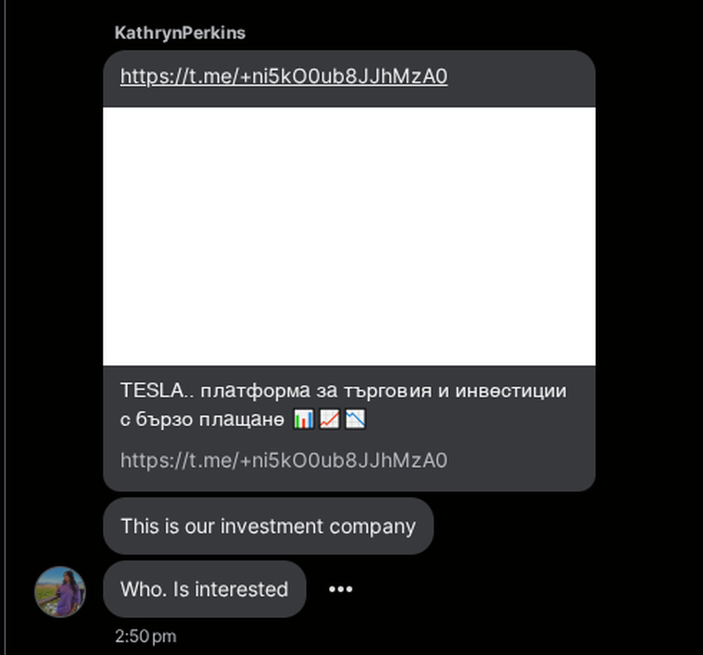The height and width of the screenshot is (655, 703).
Task: Click the blue downward trend chart emoji
Action: click(x=356, y=419)
